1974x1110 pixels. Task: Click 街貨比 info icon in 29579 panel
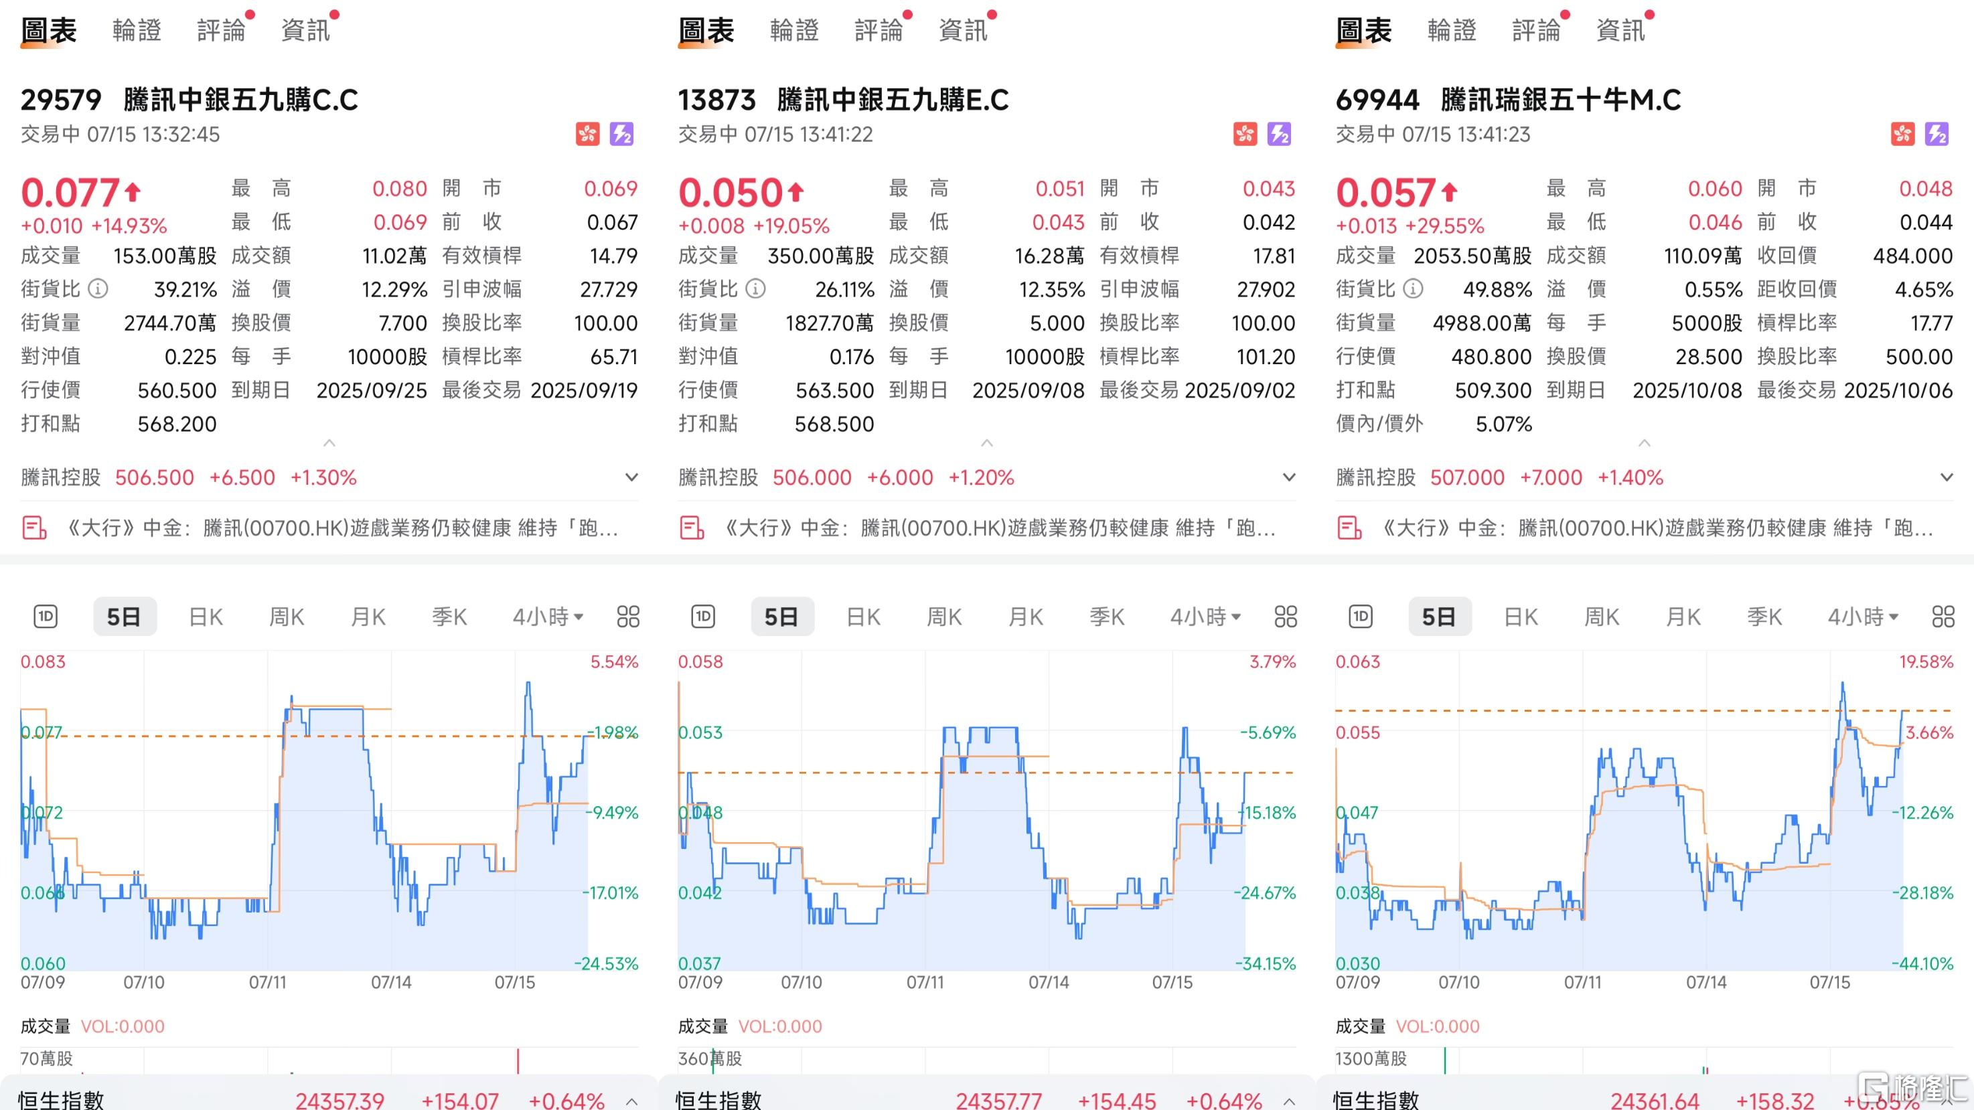[98, 289]
